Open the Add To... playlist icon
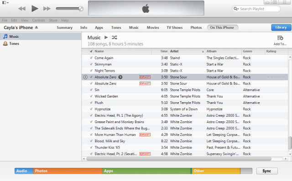This screenshot has height=181, width=292. [280, 38]
